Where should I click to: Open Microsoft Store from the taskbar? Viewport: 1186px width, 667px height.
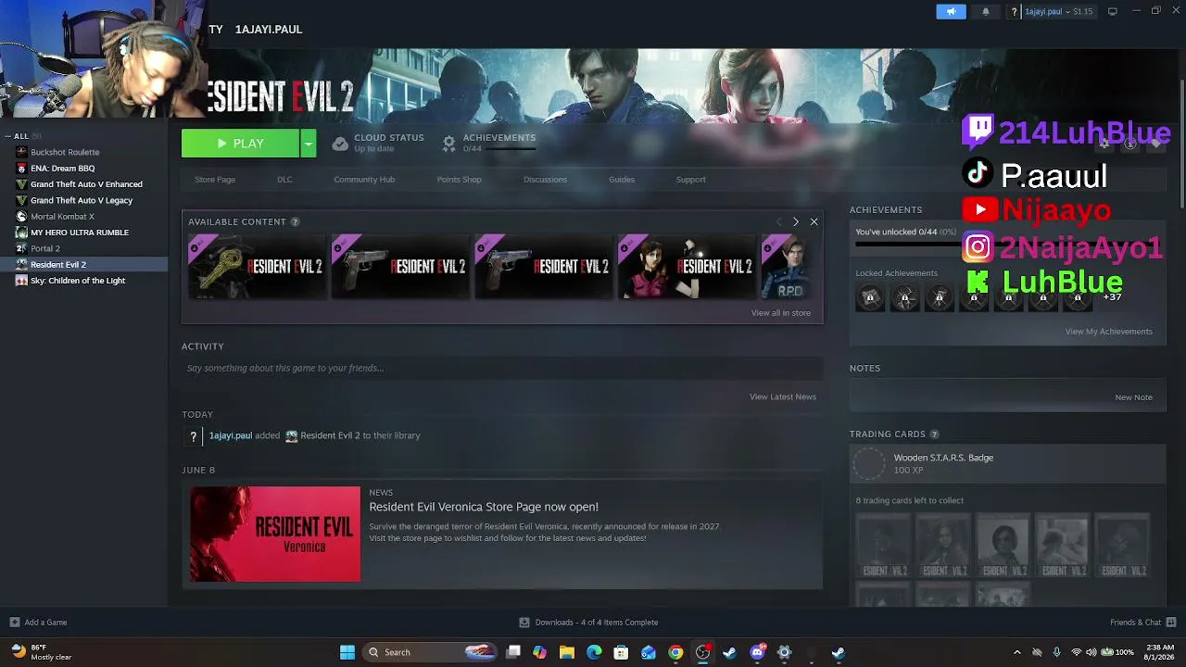tap(621, 652)
